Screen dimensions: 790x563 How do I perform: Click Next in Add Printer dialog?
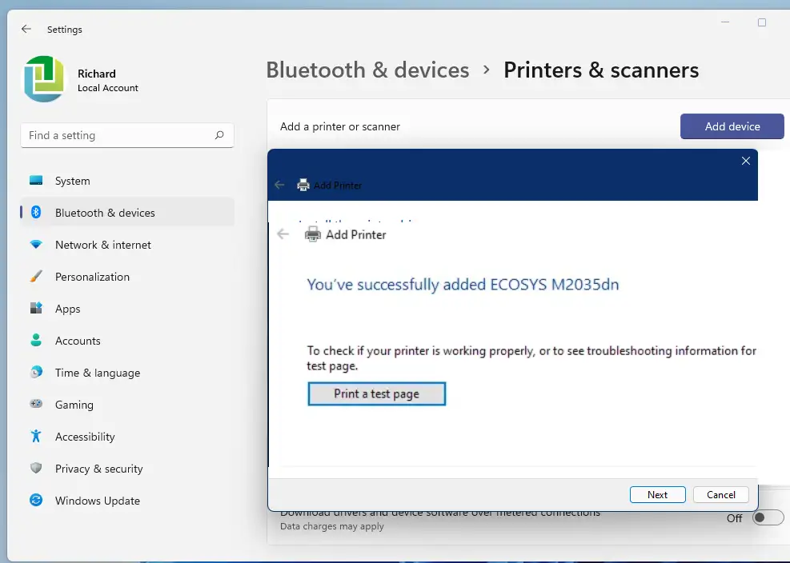tap(657, 494)
